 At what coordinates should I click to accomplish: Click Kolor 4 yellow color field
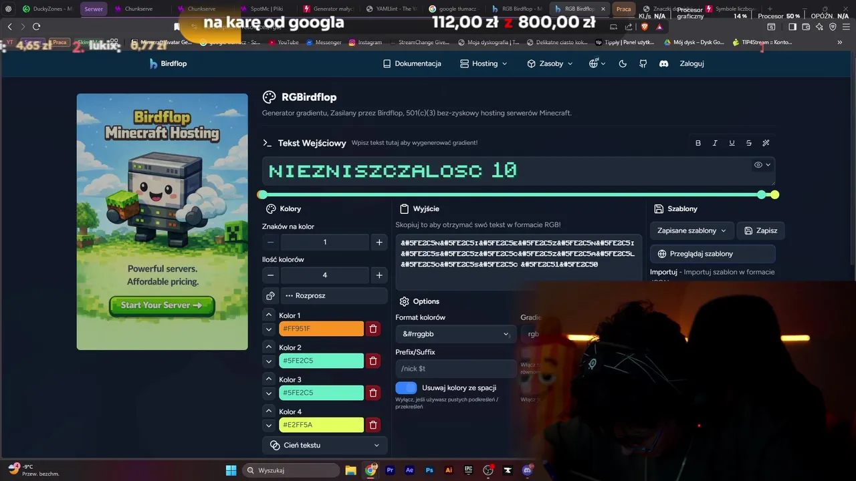point(321,425)
